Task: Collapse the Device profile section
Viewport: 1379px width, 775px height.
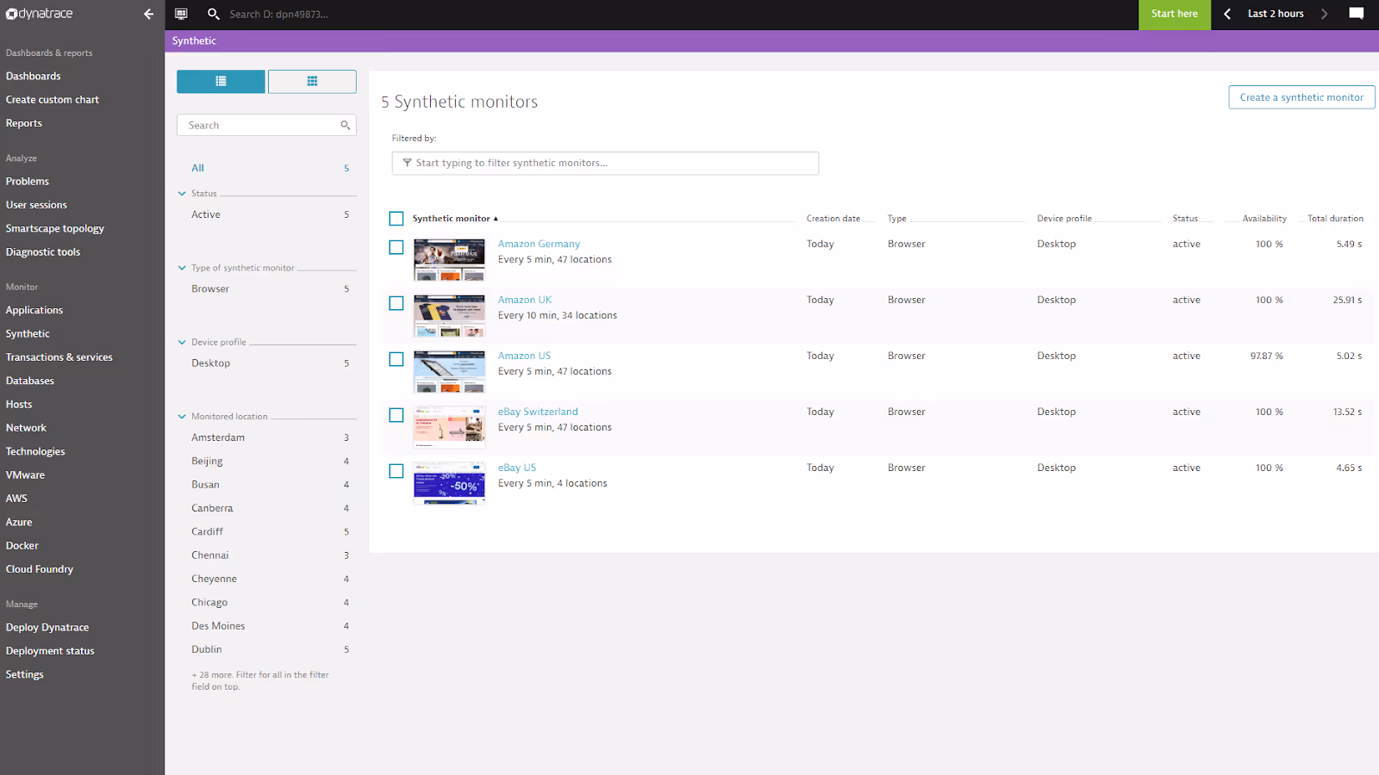Action: tap(182, 342)
